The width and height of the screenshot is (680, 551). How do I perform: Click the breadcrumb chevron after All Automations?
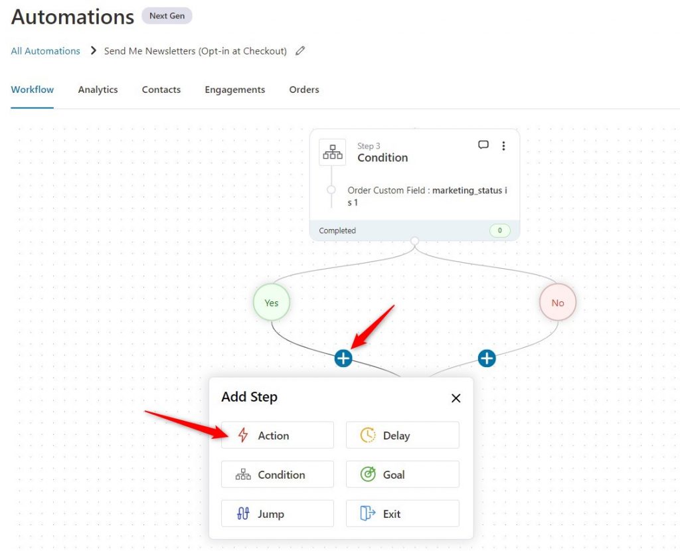[x=93, y=50]
